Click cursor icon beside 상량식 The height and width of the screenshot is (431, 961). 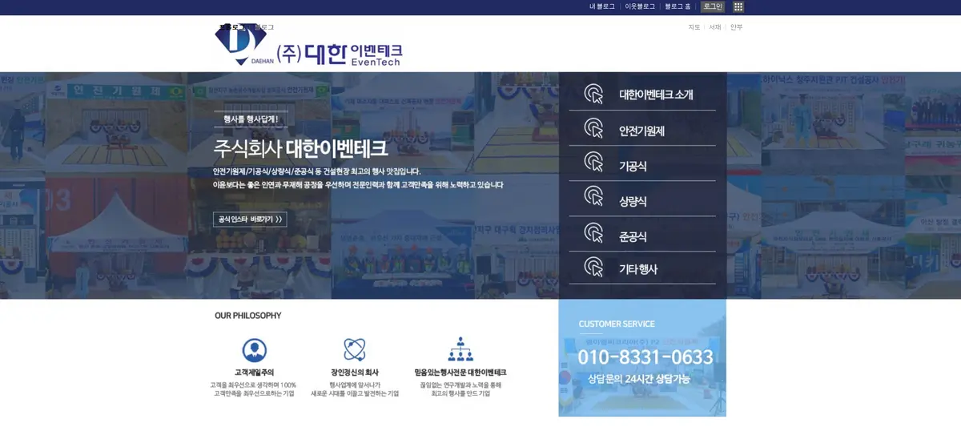click(593, 196)
